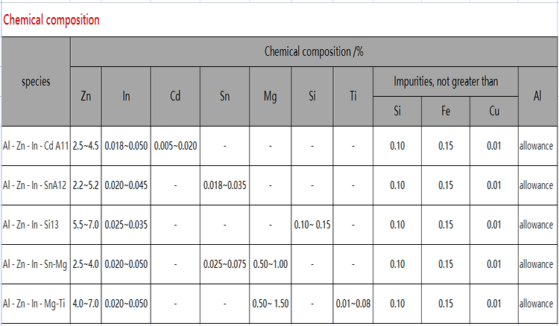Select the Ti column header

(353, 96)
